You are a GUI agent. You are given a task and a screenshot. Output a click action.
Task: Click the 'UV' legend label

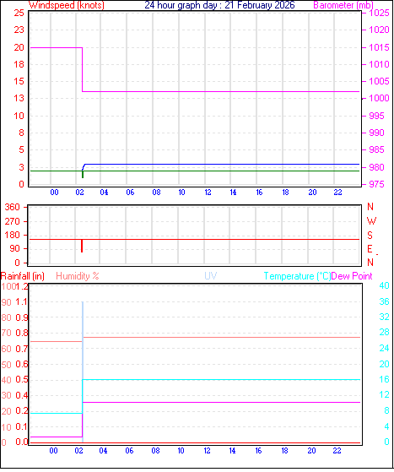(x=211, y=276)
